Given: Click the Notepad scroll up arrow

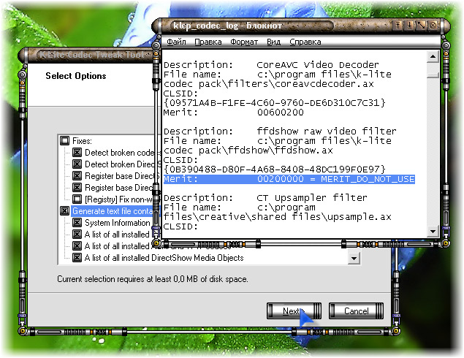Looking at the screenshot, I should (433, 56).
